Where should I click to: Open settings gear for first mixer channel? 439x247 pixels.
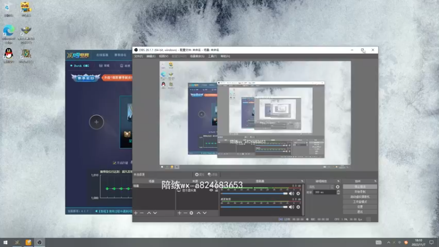[x=298, y=194]
